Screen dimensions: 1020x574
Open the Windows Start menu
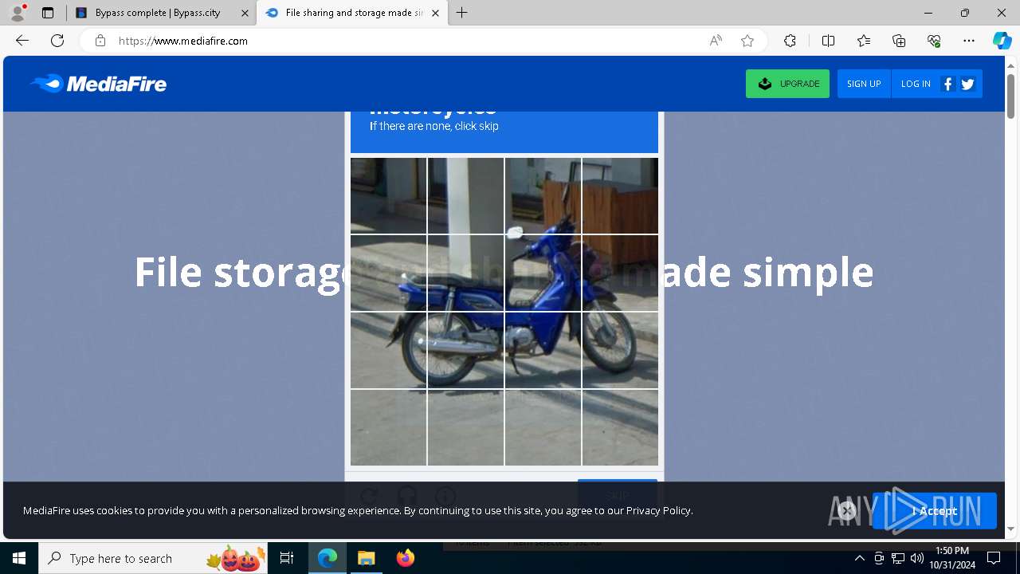(x=19, y=558)
